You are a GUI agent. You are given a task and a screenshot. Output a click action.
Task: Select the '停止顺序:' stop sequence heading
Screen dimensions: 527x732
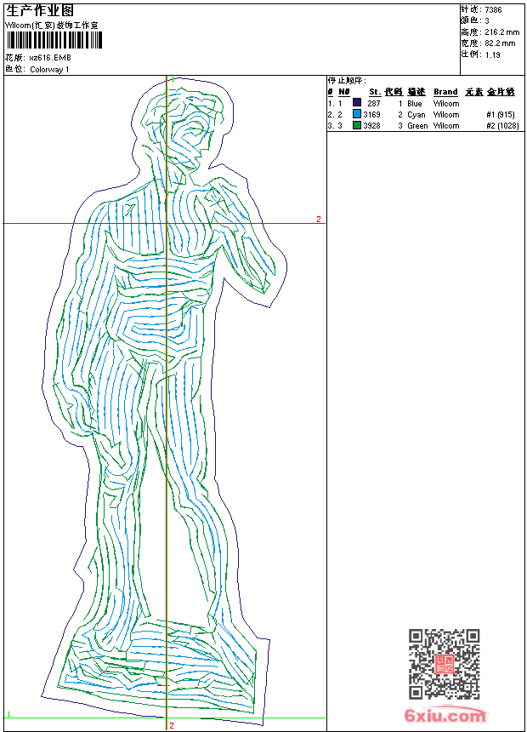(347, 81)
